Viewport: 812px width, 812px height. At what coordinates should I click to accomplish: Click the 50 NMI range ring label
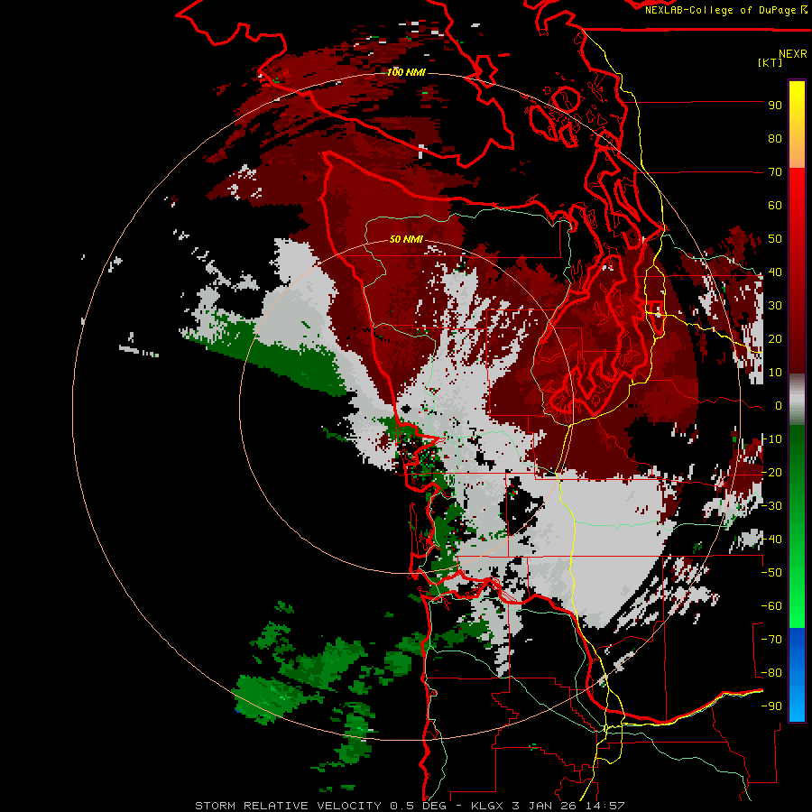tap(406, 239)
